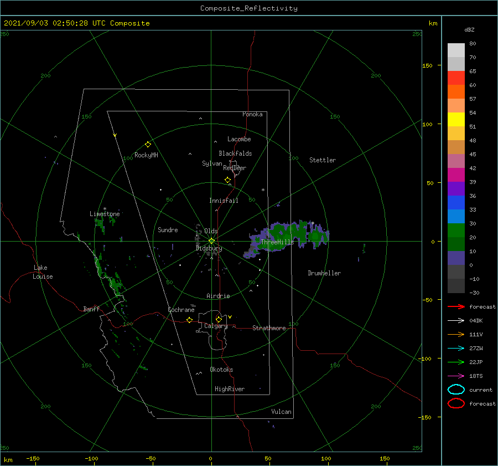Screen dimensions: 498x466
Task: Click the Airdrie label
Action: [218, 296]
